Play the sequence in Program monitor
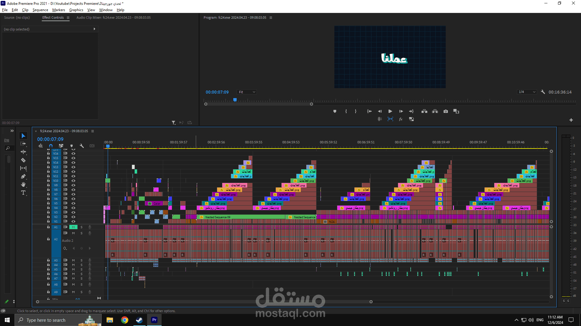Image resolution: width=581 pixels, height=326 pixels. [x=390, y=111]
